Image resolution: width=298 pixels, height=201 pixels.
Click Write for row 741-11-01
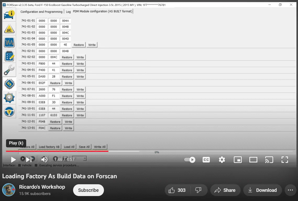click(x=80, y=115)
